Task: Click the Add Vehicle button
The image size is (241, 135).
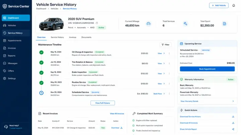Action: (x=219, y=5)
